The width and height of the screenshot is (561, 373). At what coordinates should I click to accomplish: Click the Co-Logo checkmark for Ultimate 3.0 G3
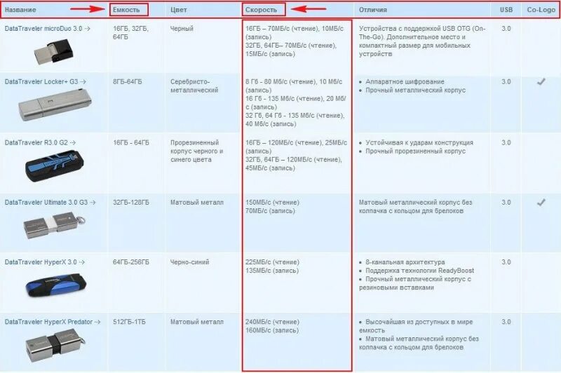(541, 203)
